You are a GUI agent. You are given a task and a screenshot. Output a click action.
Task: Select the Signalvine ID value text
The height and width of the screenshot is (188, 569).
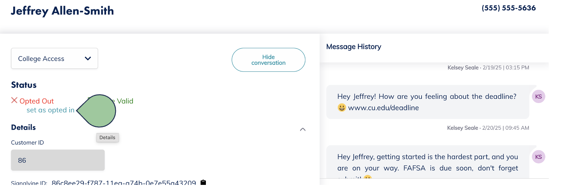(x=123, y=183)
